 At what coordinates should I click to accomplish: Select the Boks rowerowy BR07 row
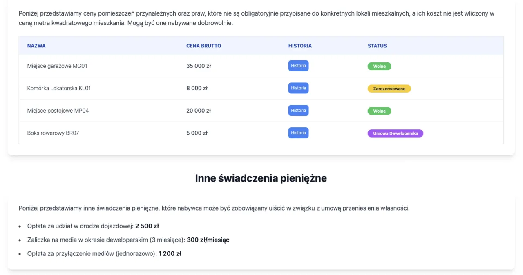click(x=53, y=133)
